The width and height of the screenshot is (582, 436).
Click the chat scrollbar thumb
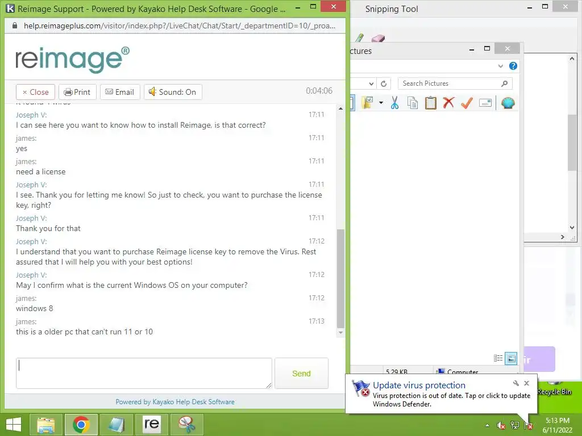pos(340,279)
